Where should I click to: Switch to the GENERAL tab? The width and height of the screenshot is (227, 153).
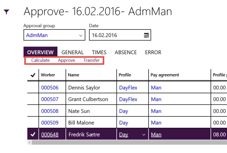73,52
